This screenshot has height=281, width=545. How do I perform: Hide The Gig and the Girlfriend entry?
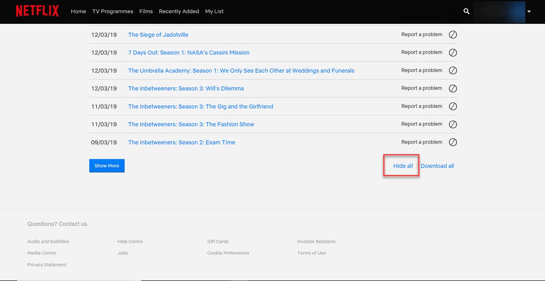tap(453, 107)
